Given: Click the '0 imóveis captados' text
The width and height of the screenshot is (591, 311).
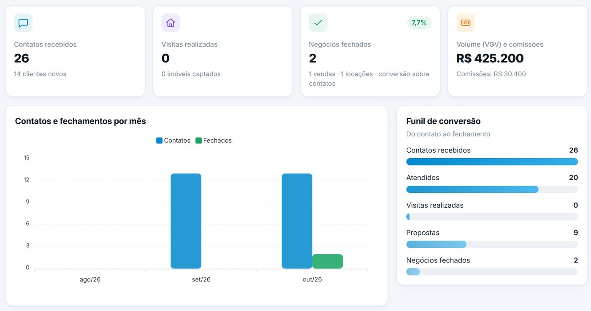Looking at the screenshot, I should (191, 74).
